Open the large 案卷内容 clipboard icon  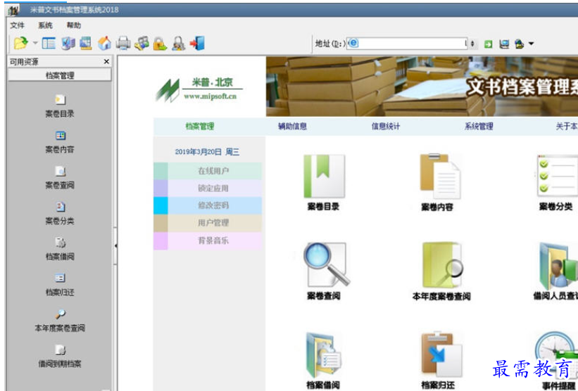pyautogui.click(x=440, y=176)
